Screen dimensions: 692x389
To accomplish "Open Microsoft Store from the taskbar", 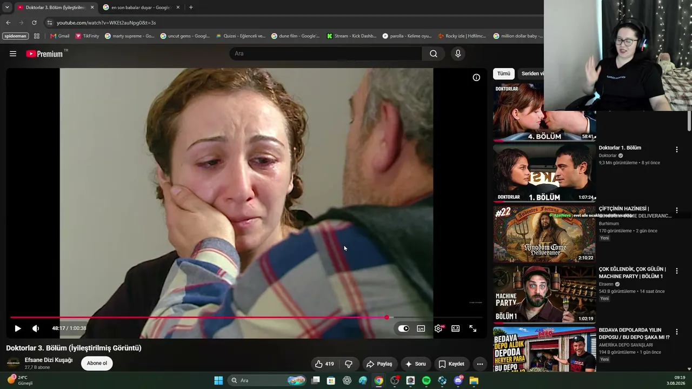I will coord(331,380).
